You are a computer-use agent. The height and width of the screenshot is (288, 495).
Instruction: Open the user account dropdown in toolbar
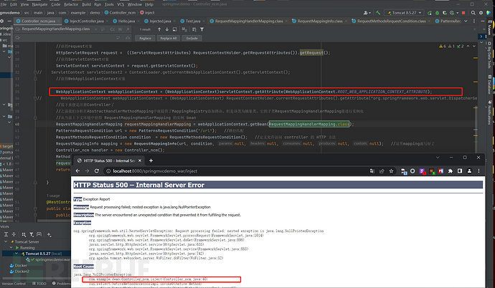(367, 13)
